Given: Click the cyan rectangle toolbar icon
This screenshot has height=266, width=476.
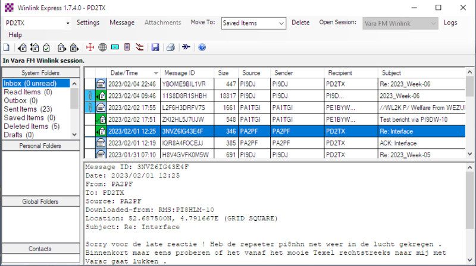Looking at the screenshot, I should [115, 47].
